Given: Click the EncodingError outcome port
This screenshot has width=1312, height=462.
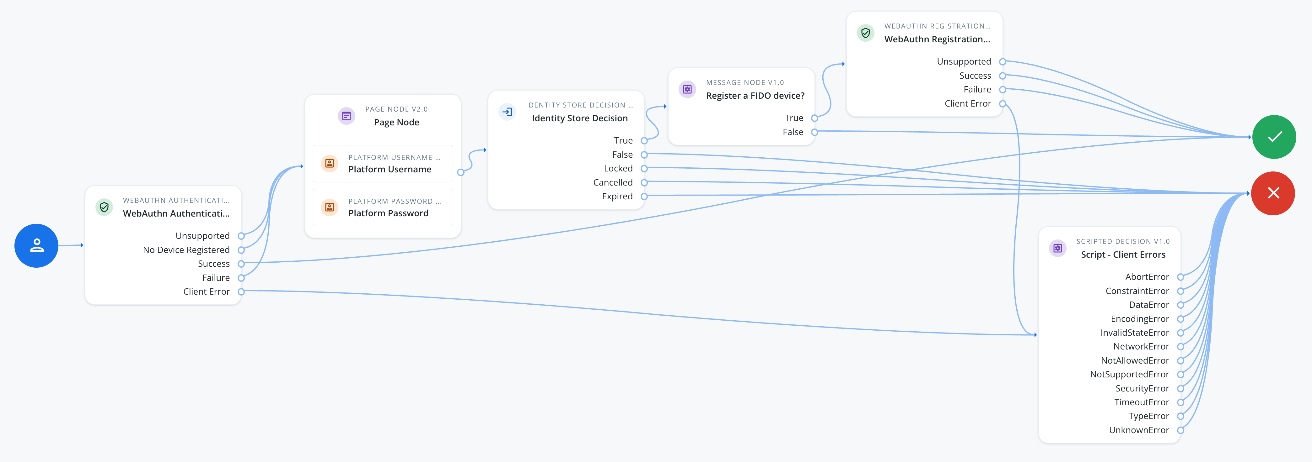Looking at the screenshot, I should coord(1180,319).
